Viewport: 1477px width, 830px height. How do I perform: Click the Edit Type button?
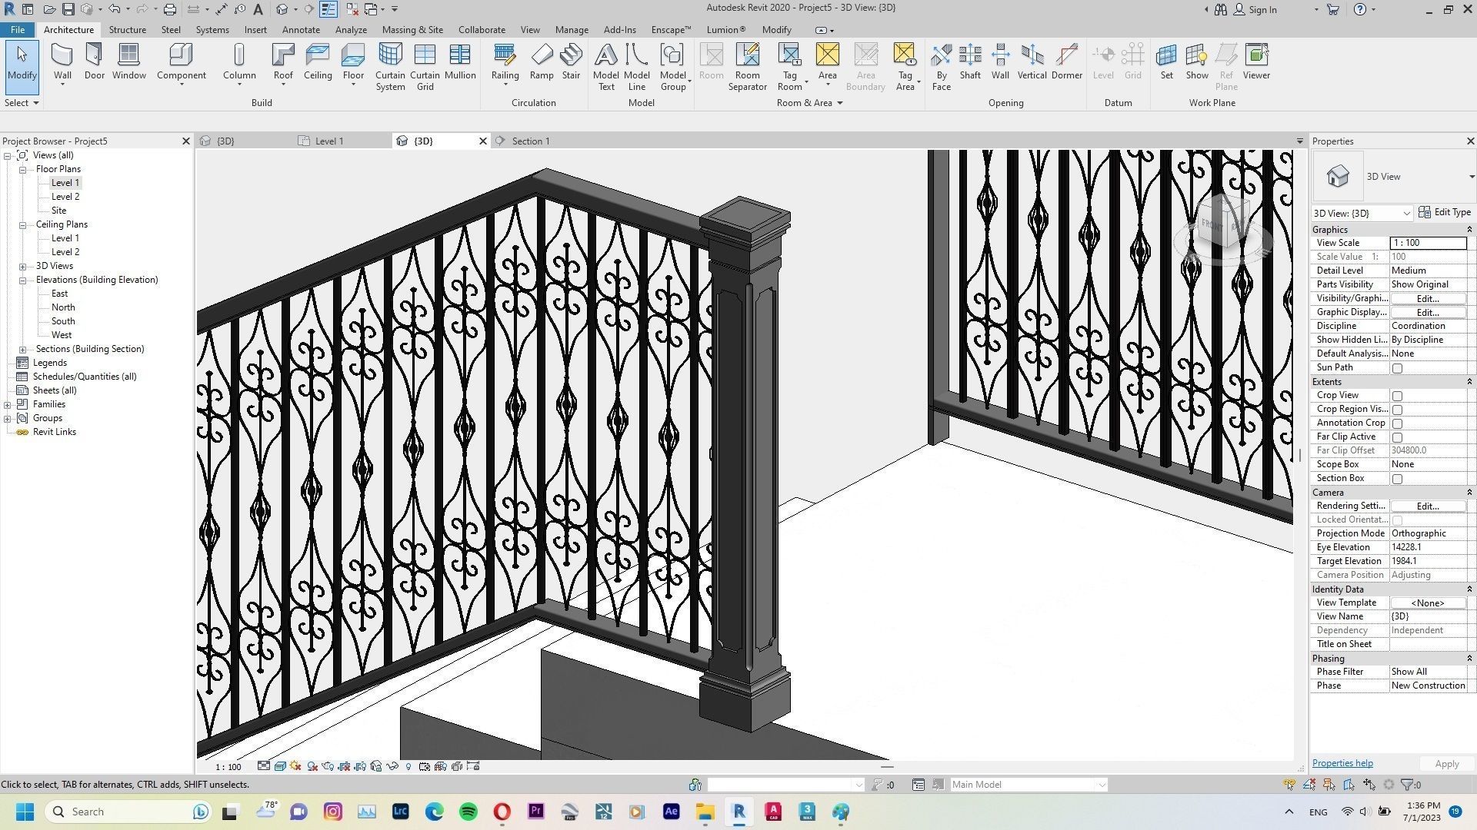(1444, 211)
